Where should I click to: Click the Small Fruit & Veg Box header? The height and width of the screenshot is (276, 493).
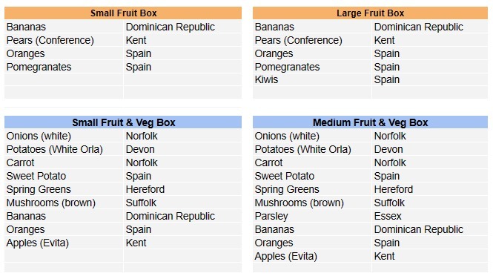(x=123, y=122)
